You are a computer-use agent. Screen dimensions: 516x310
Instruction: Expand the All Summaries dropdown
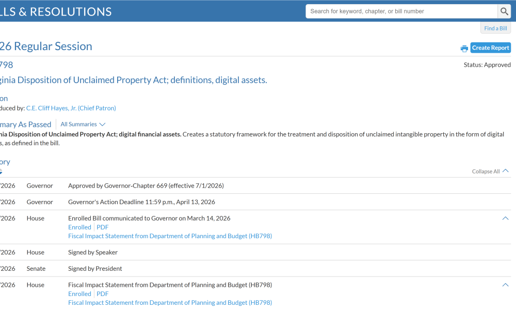tap(83, 125)
